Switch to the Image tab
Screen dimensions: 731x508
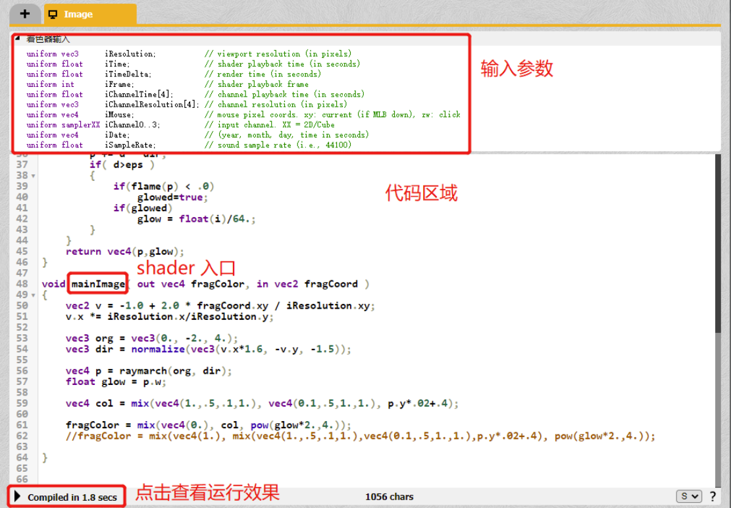point(90,14)
